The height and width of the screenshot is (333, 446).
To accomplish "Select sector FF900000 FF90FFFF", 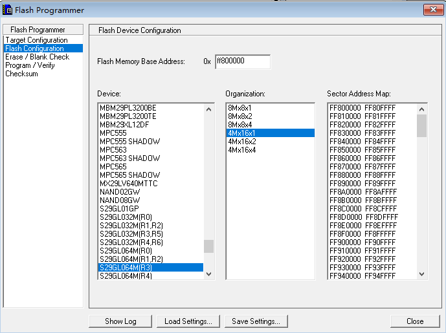I will click(372, 242).
